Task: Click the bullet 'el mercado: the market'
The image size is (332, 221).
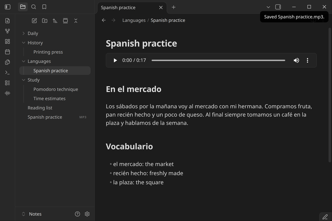Action: tap(143, 164)
